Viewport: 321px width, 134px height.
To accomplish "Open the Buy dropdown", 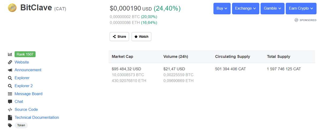I will click(222, 8).
